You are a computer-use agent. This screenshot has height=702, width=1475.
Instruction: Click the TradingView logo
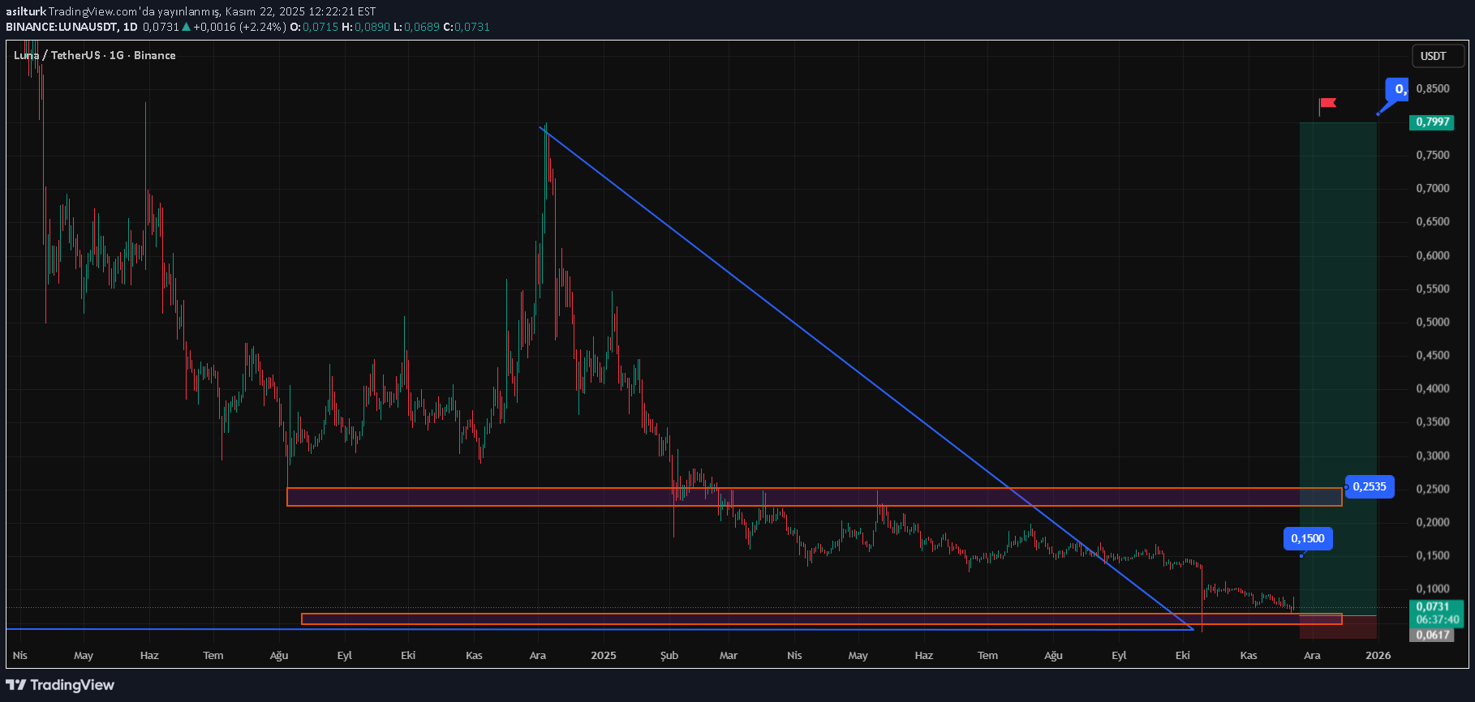[61, 685]
